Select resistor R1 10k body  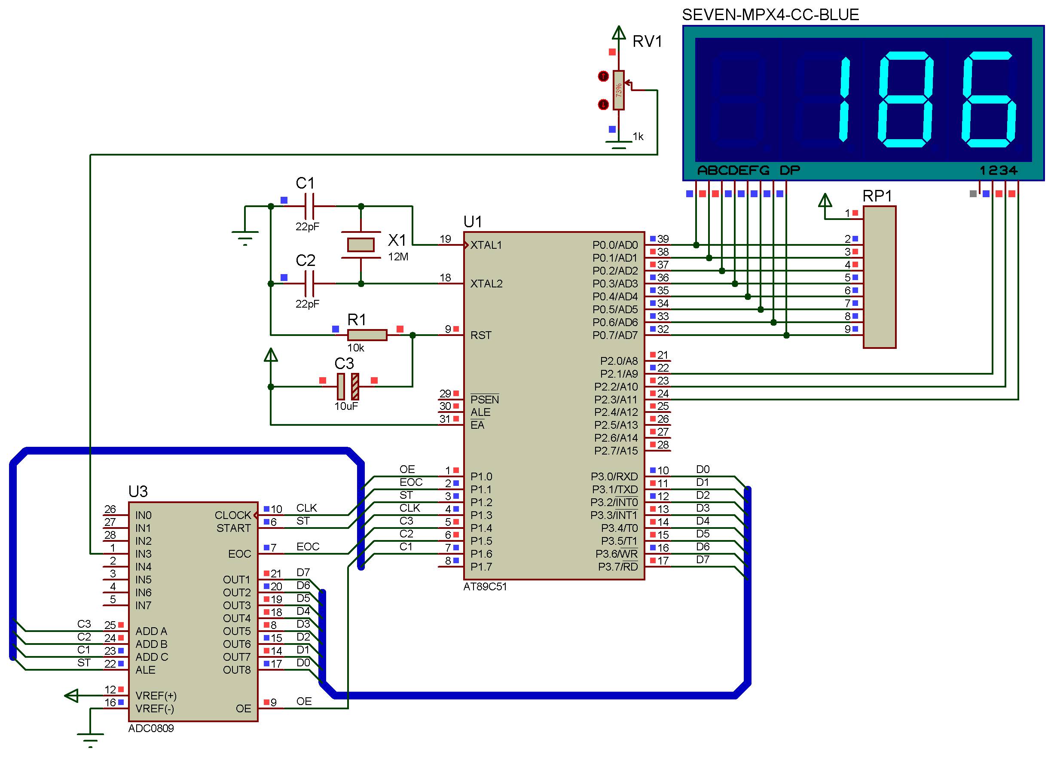click(x=367, y=335)
